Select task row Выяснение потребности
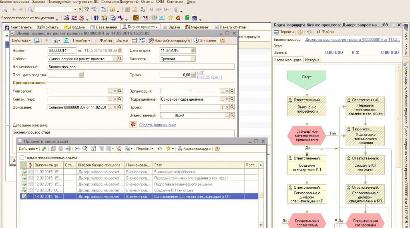Viewport: 410px width, 228px height. point(139,172)
